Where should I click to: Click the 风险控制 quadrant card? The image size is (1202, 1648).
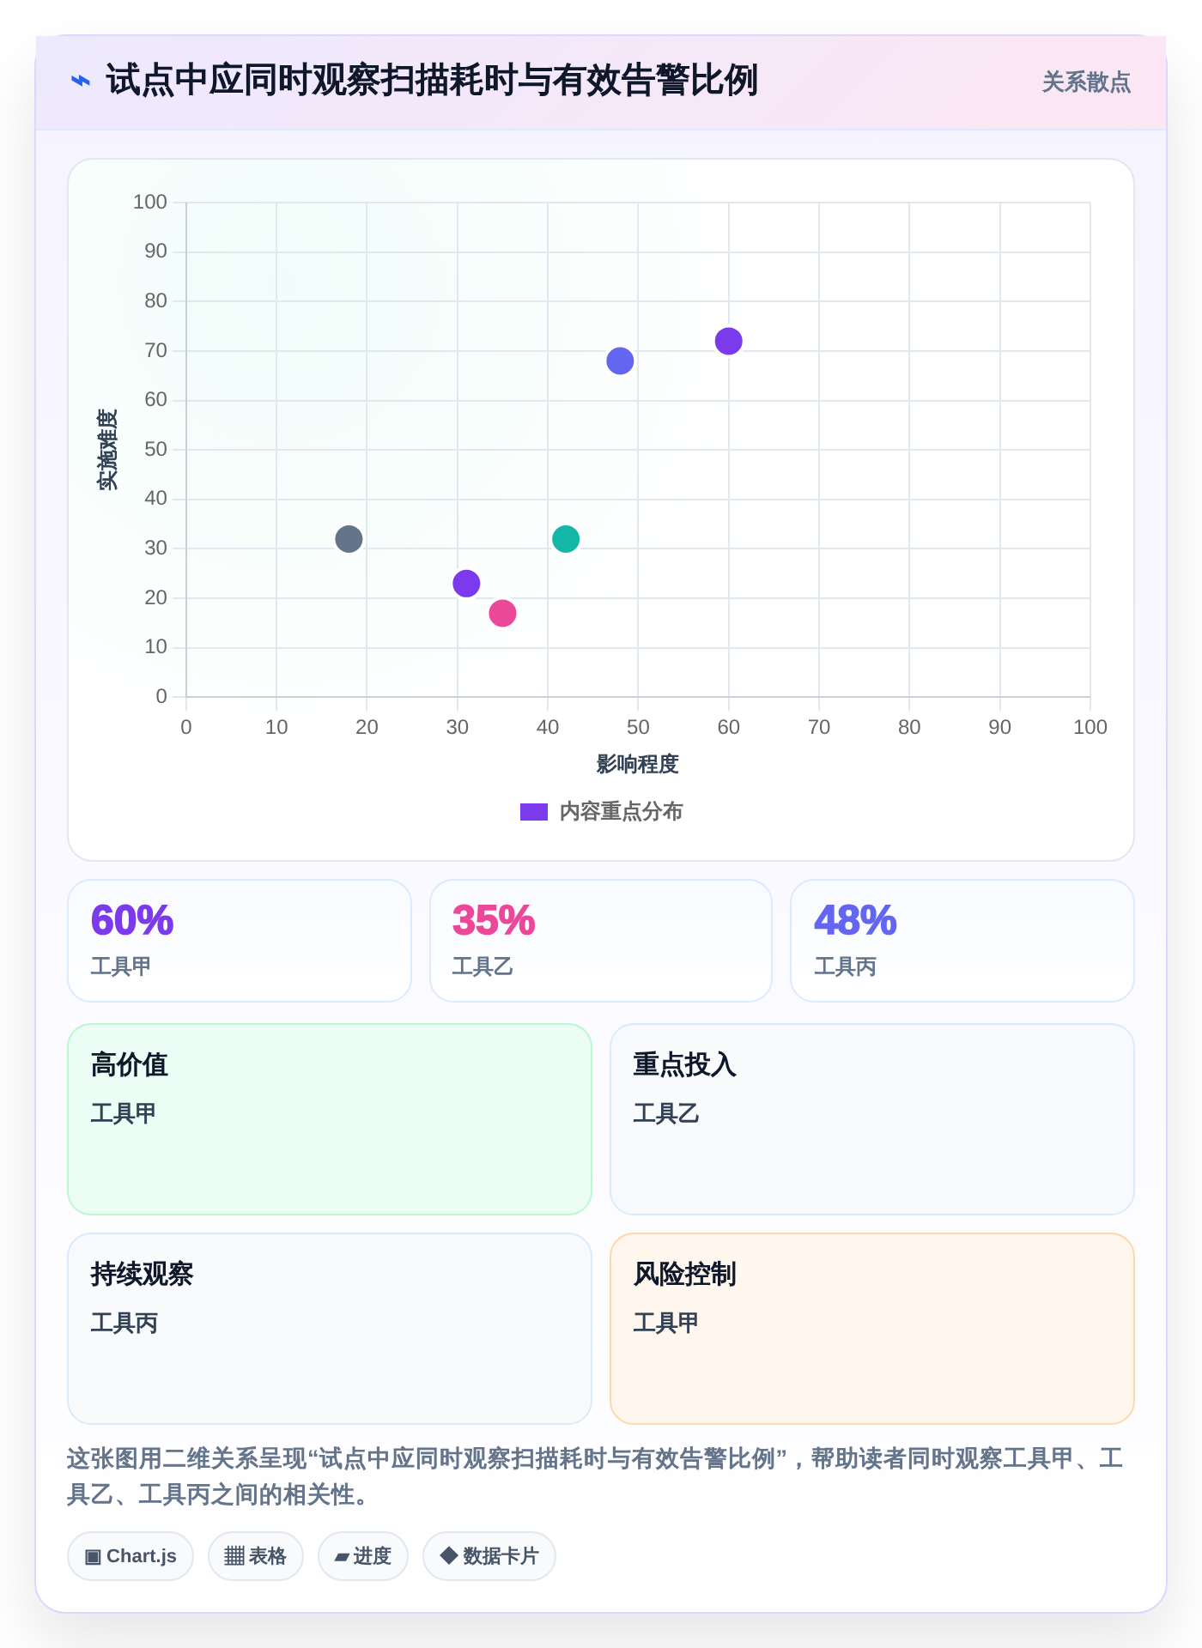872,1329
